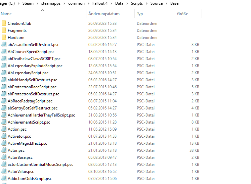Click the 5 KB size of abProtectronRaceScript.psc
The width and height of the screenshot is (251, 184).
195,87
